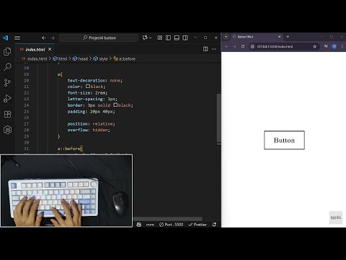
Task: View site information icon in address bar
Action: click(x=252, y=46)
